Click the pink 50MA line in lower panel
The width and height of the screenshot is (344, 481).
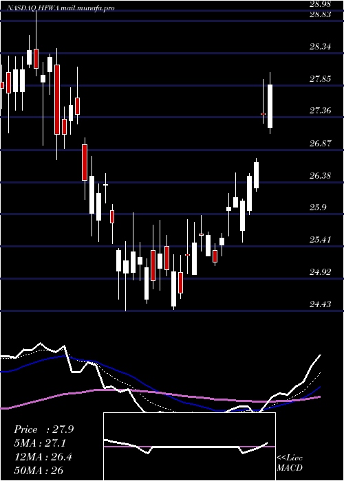pyautogui.click(x=160, y=394)
